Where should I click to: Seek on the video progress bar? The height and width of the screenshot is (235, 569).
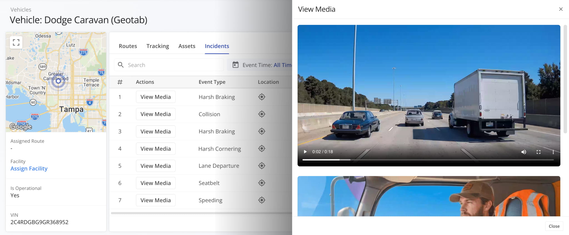point(428,160)
